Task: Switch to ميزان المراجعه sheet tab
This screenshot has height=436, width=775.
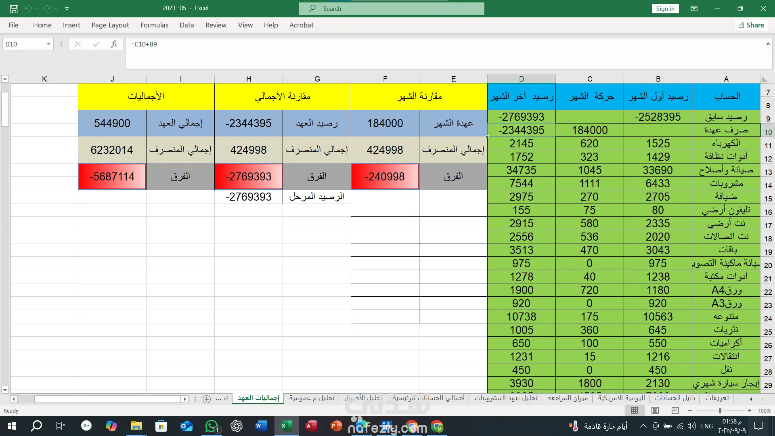Action: coord(567,398)
